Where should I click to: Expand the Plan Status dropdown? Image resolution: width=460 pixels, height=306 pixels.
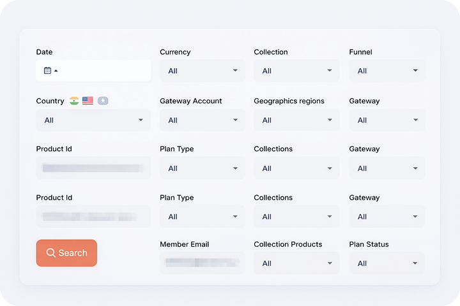point(387,263)
